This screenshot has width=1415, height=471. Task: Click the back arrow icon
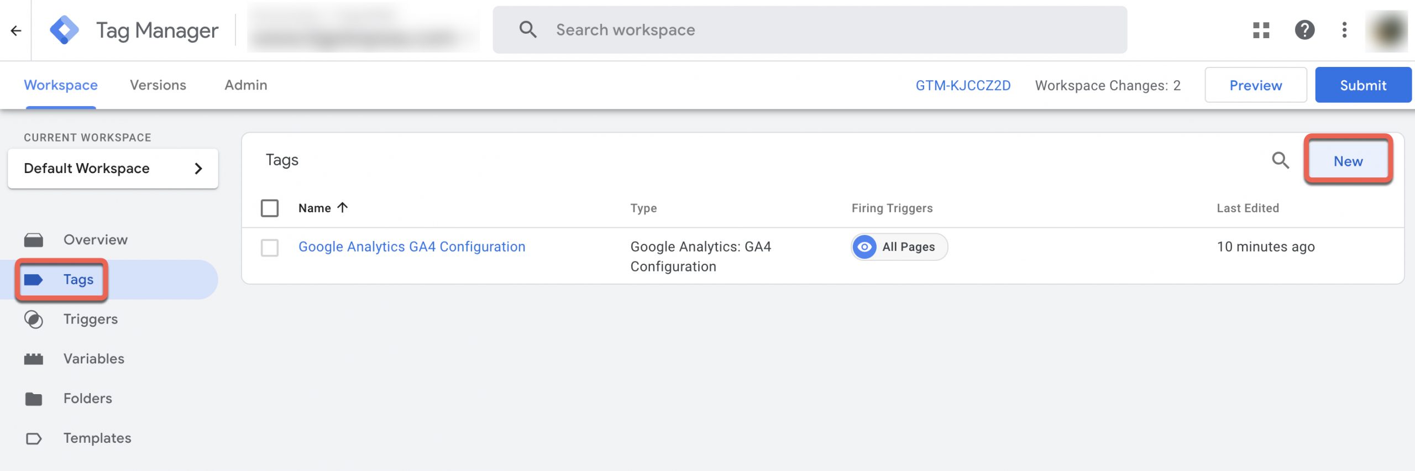pos(16,30)
